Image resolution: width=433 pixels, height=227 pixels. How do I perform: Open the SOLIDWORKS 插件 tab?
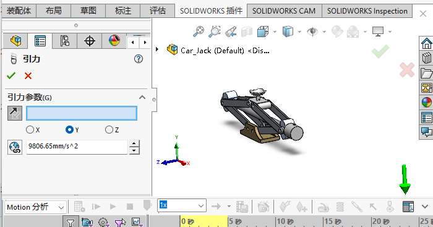[211, 11]
